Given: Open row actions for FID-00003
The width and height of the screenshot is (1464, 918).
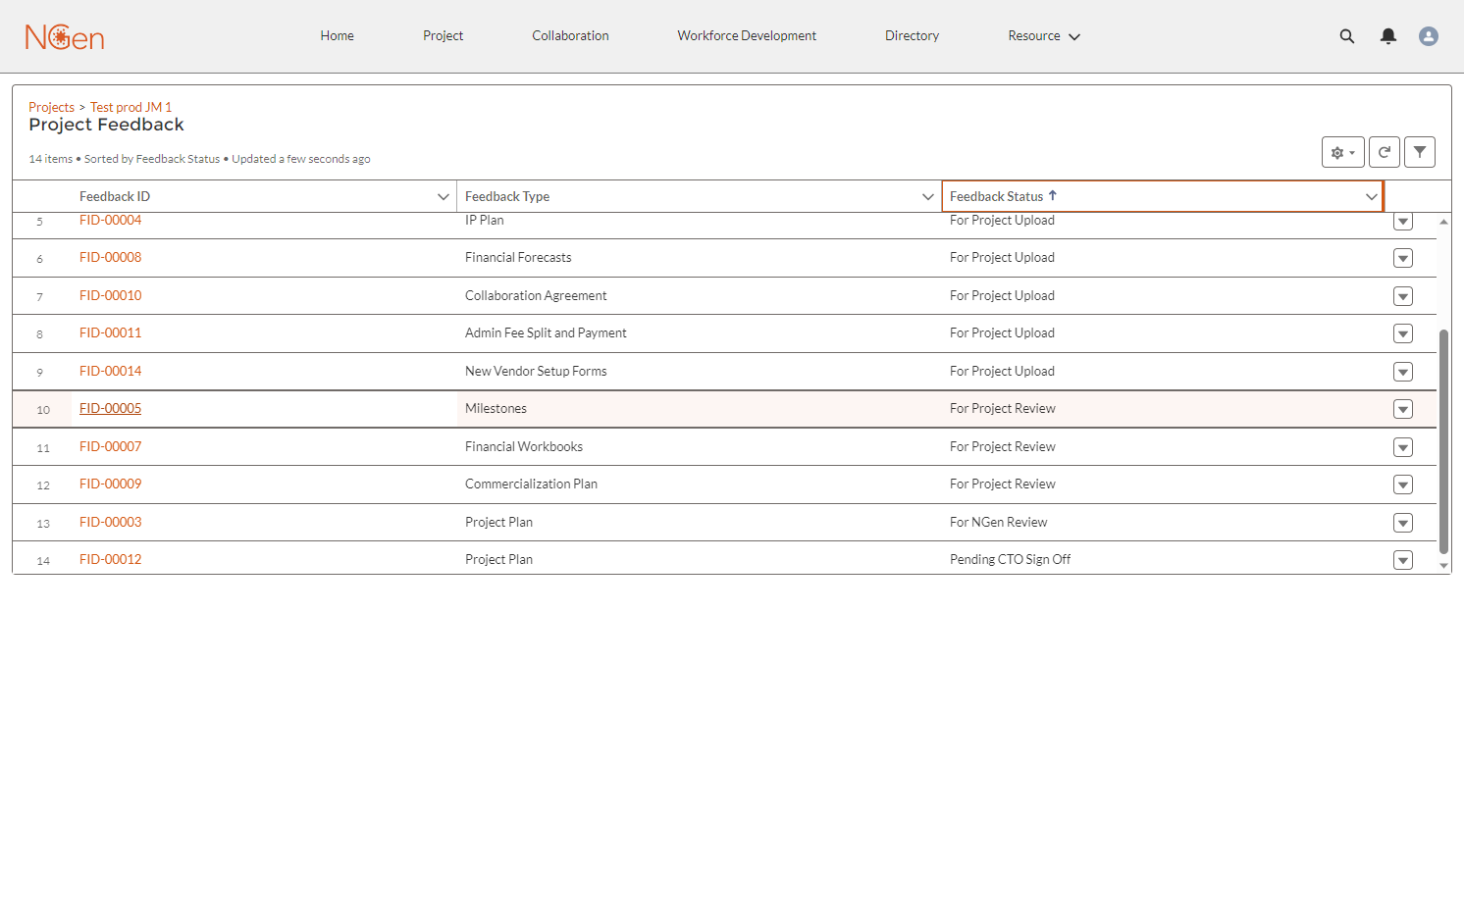Looking at the screenshot, I should 1403,523.
